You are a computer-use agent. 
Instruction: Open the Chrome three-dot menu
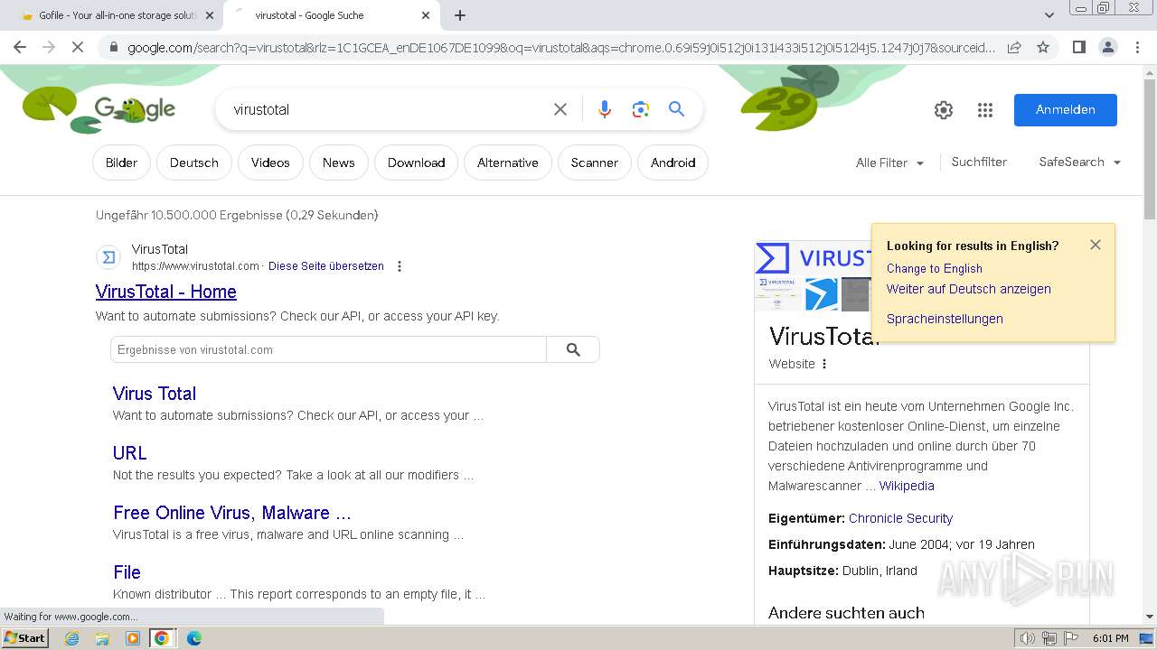1136,47
